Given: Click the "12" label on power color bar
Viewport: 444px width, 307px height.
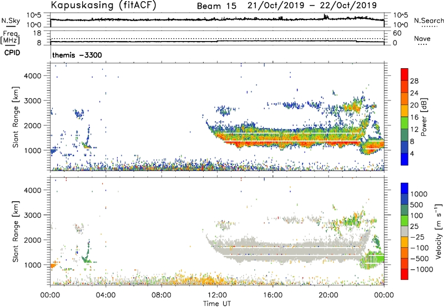Looking at the screenshot, I should pos(414,130).
